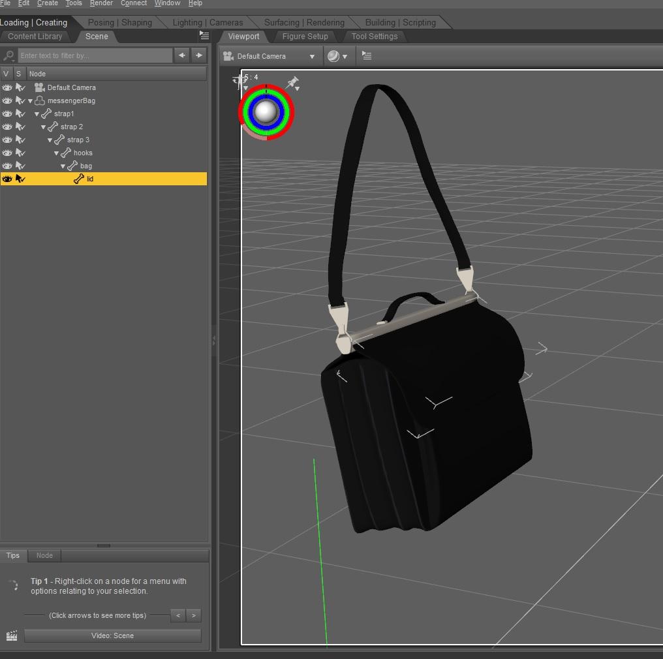The width and height of the screenshot is (663, 659).
Task: Toggle visibility eye for messengerBag
Action: [x=7, y=100]
